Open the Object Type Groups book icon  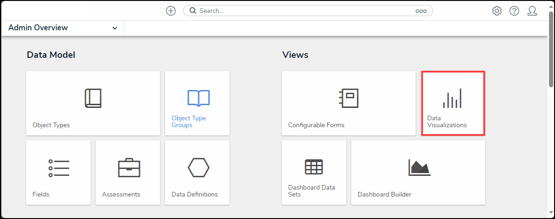pos(198,98)
